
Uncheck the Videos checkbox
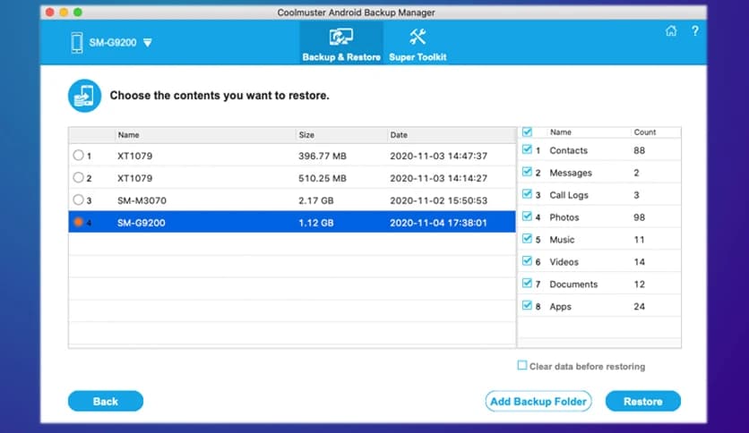(x=527, y=261)
